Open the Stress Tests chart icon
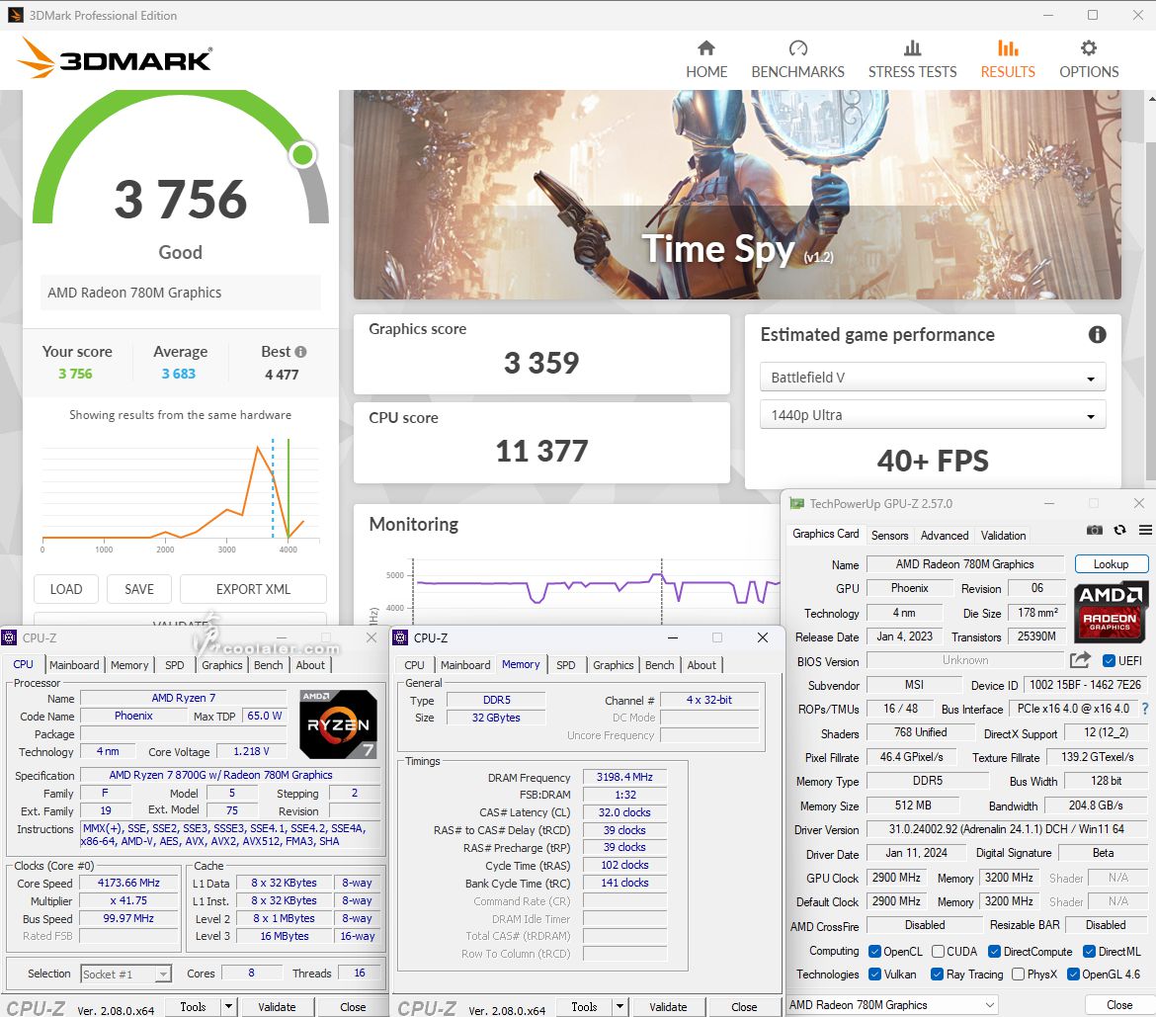The width and height of the screenshot is (1156, 1017). [x=912, y=48]
